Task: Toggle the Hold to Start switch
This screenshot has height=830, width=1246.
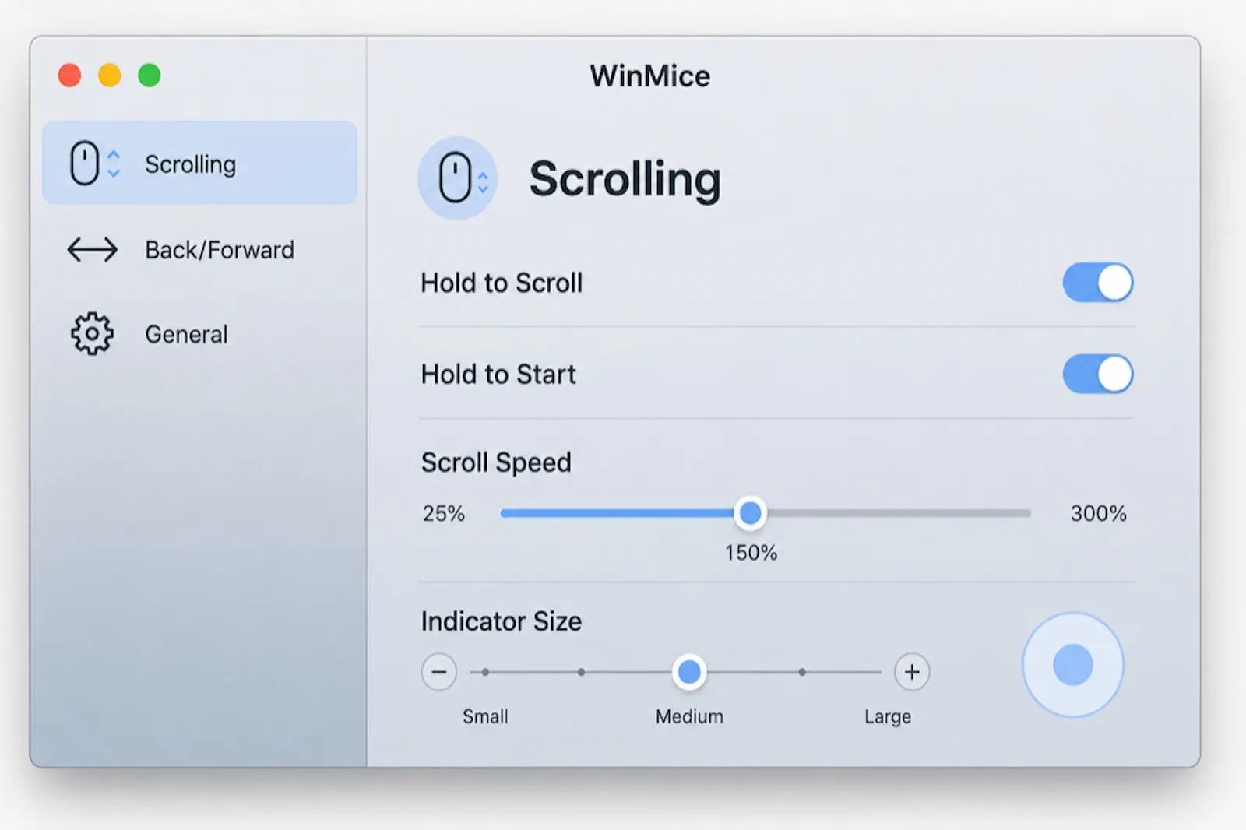Action: point(1098,375)
